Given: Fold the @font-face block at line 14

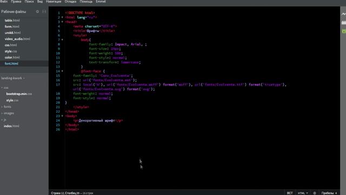Looking at the screenshot, I should pos(62,71).
